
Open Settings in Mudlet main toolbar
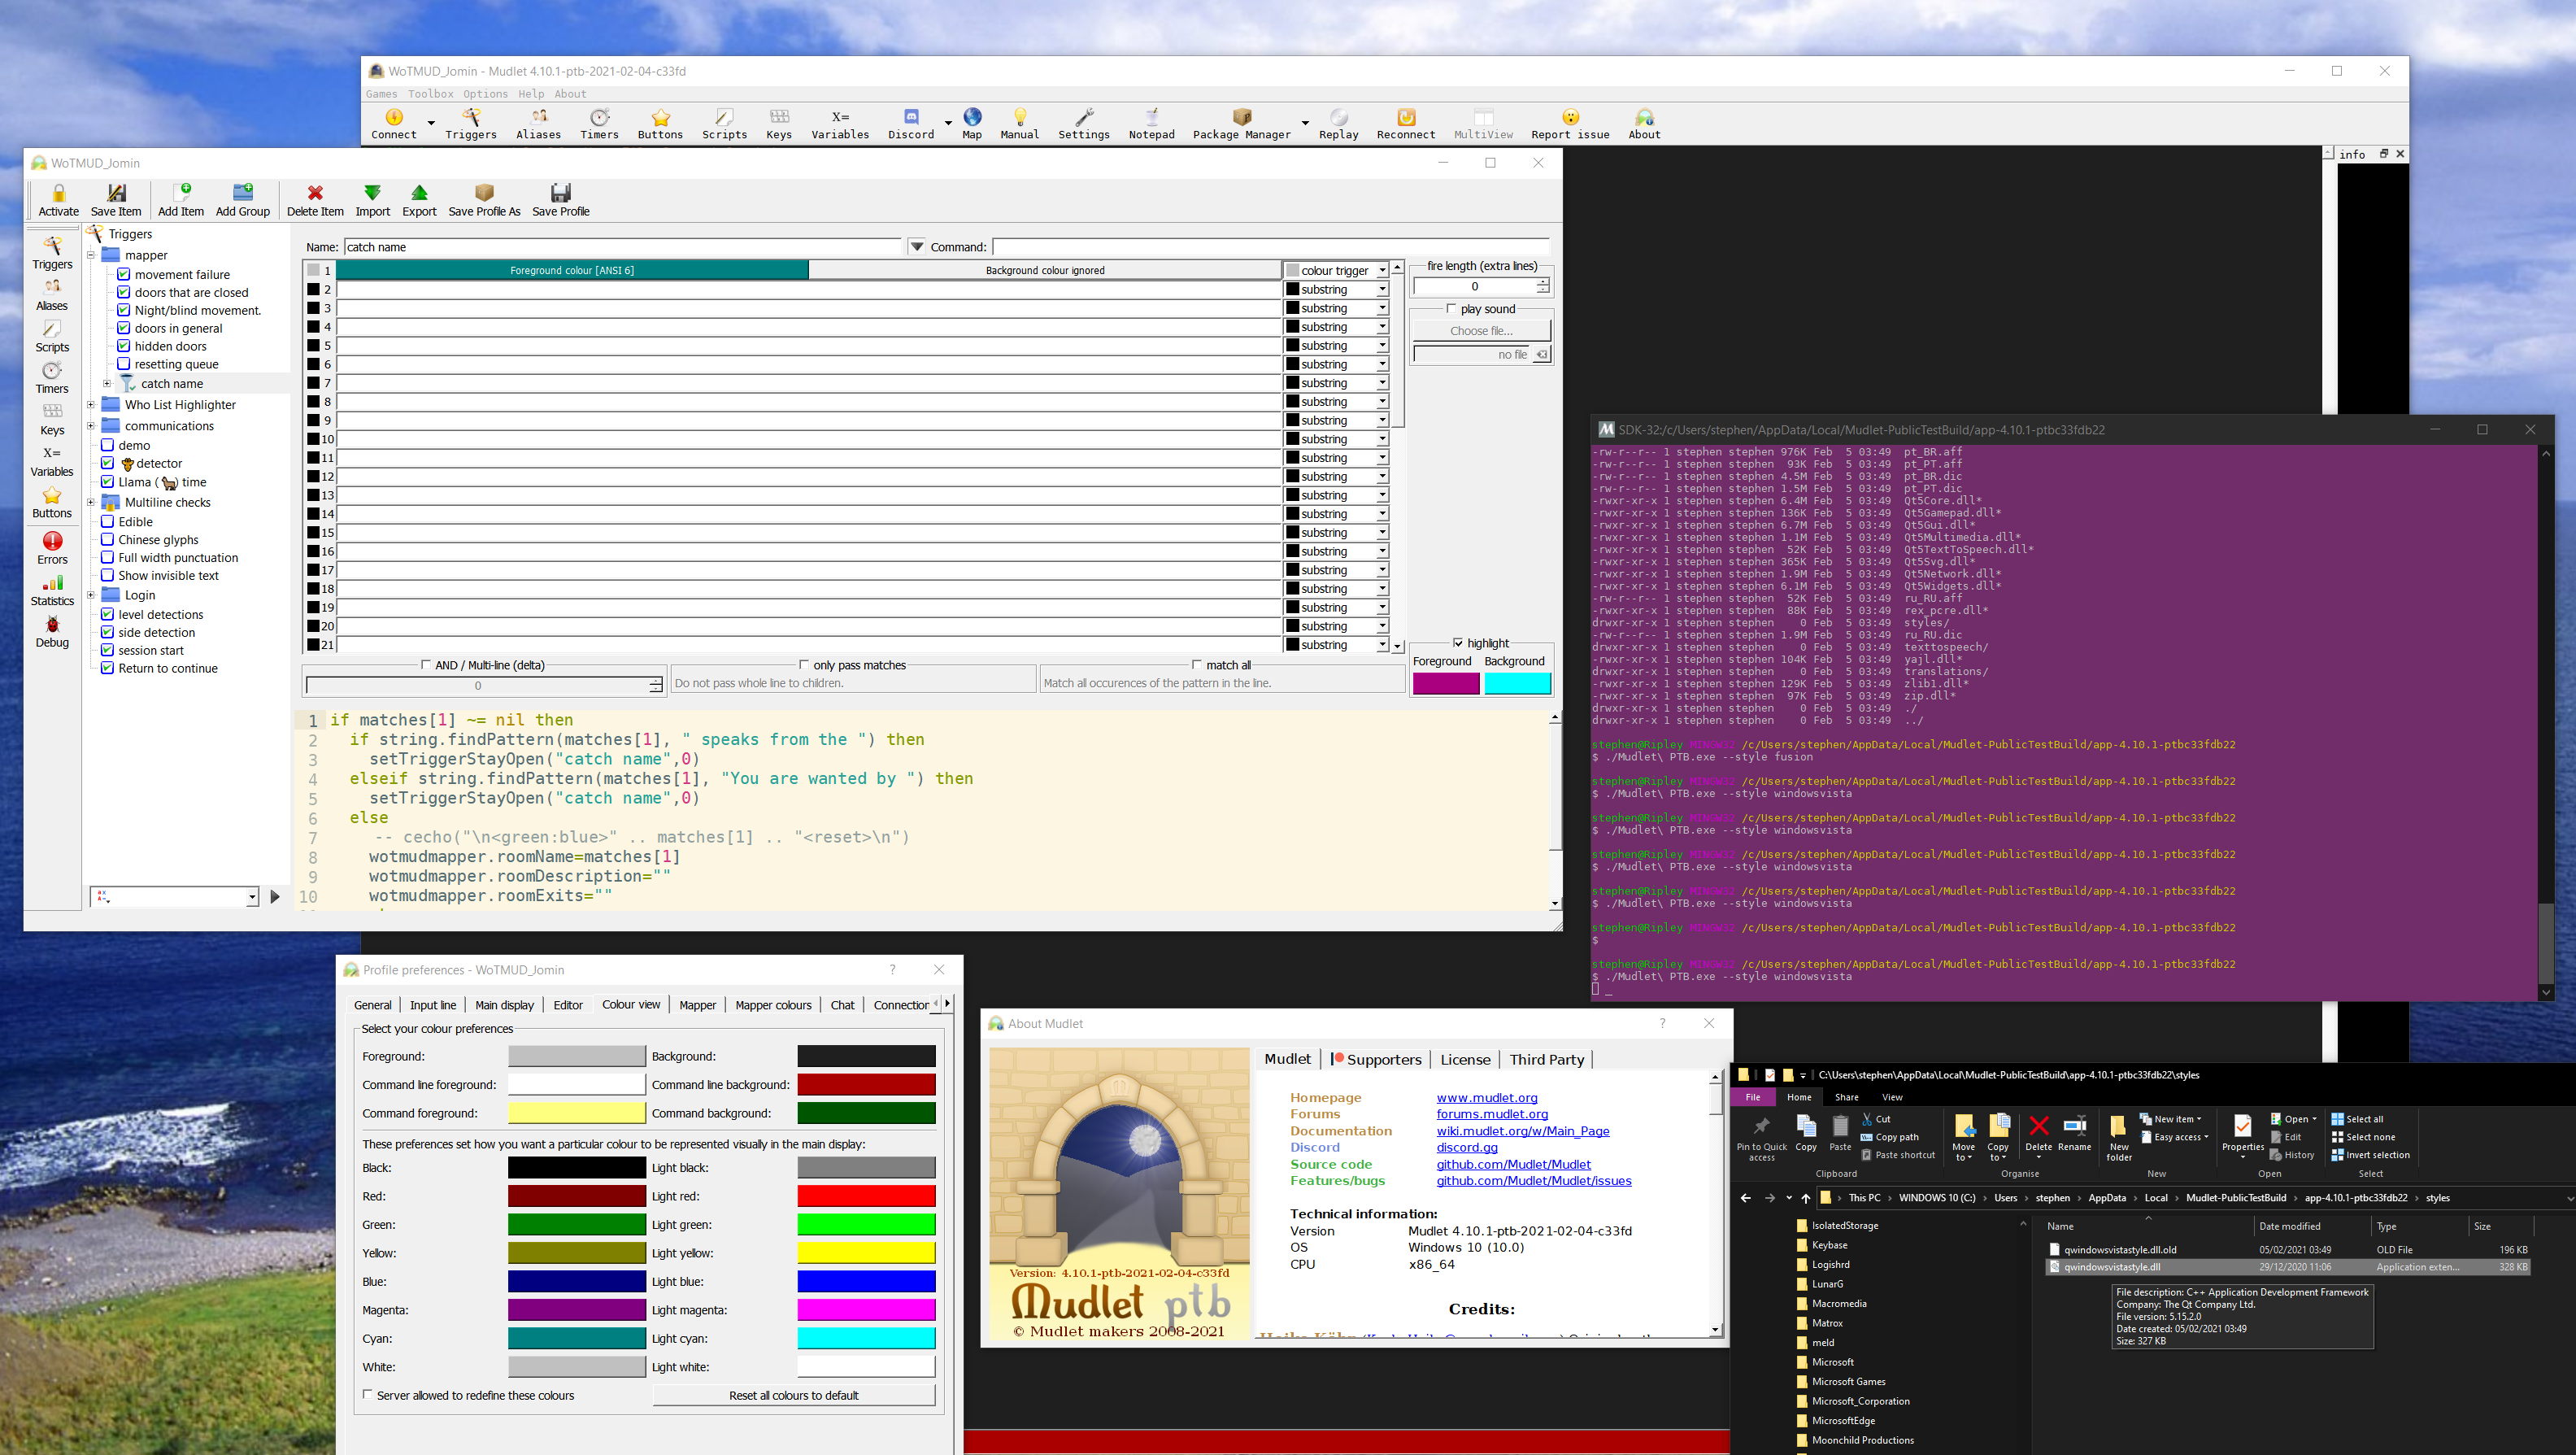pyautogui.click(x=1084, y=124)
